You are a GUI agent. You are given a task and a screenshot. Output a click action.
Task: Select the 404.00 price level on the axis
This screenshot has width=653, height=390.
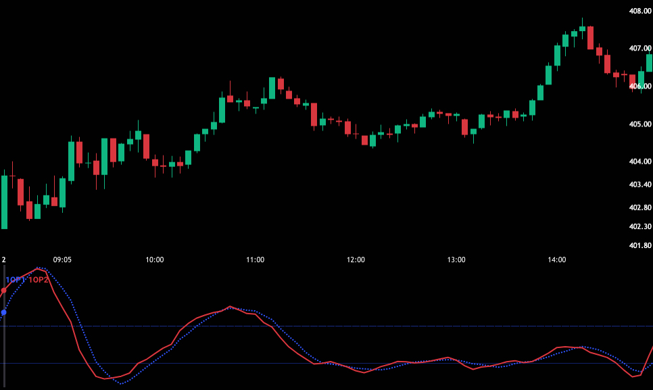coord(639,162)
